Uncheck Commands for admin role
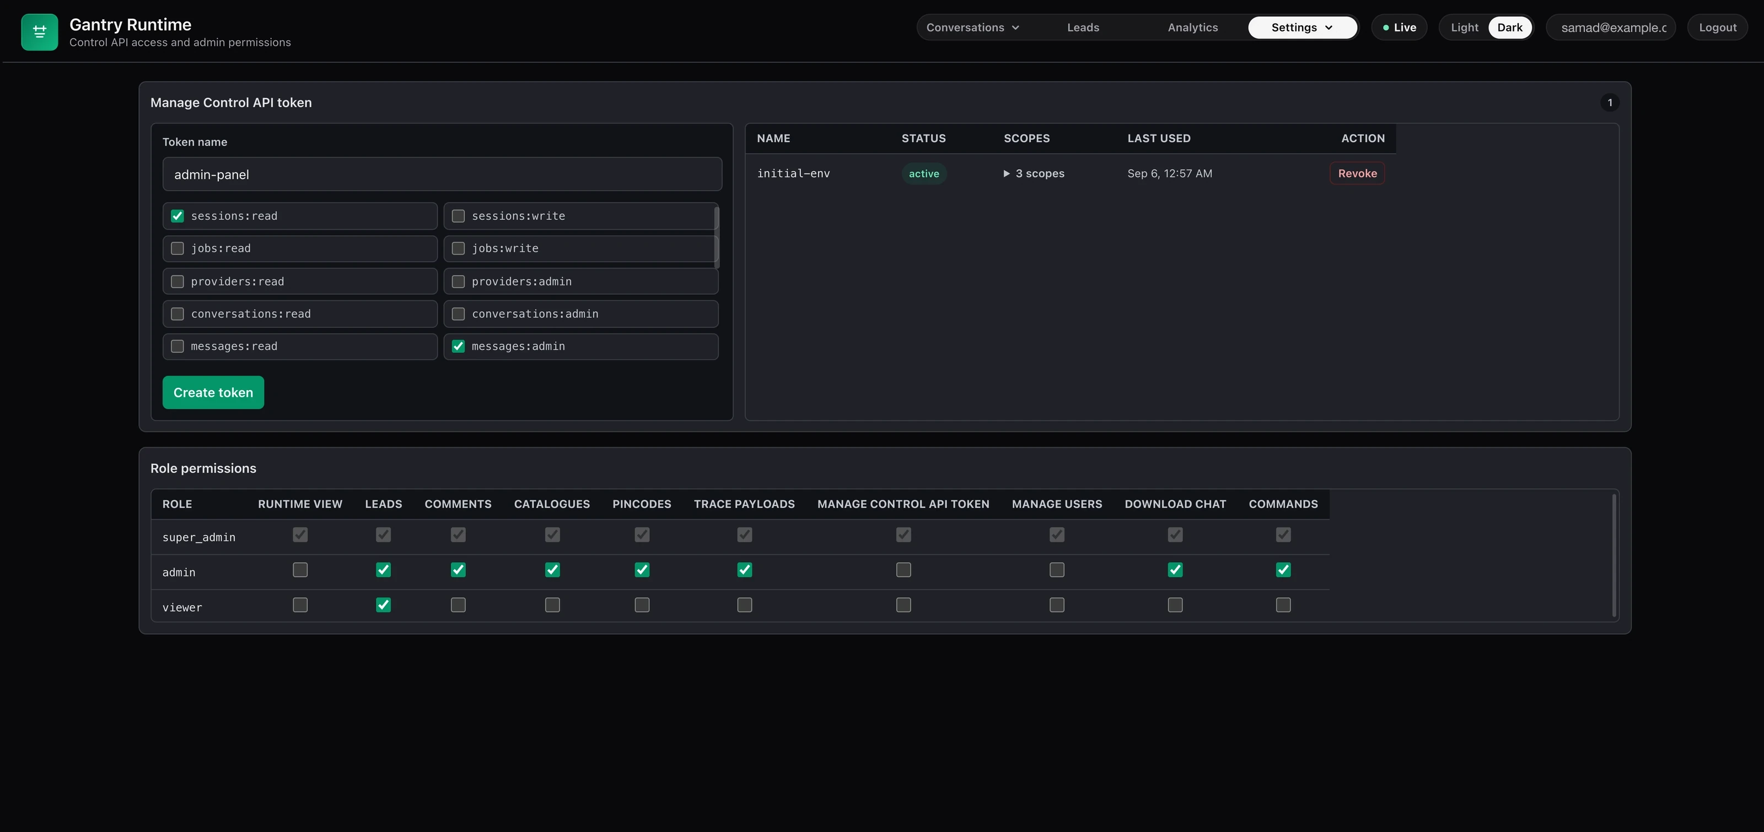Viewport: 1764px width, 832px height. (1283, 570)
